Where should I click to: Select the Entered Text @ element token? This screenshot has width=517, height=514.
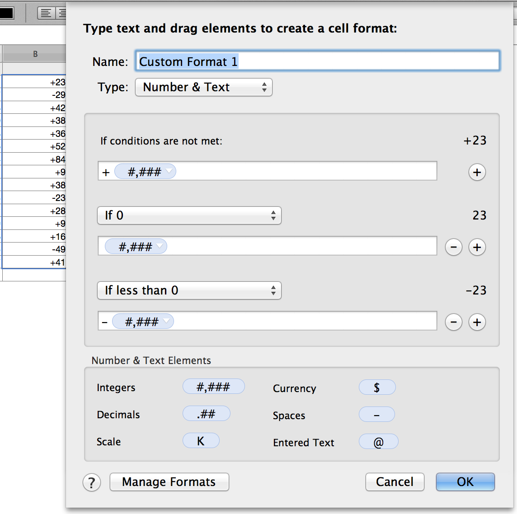pyautogui.click(x=378, y=442)
